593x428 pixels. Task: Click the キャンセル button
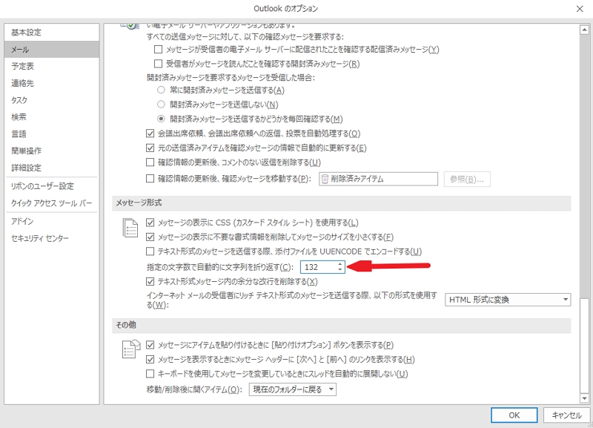[x=566, y=415]
